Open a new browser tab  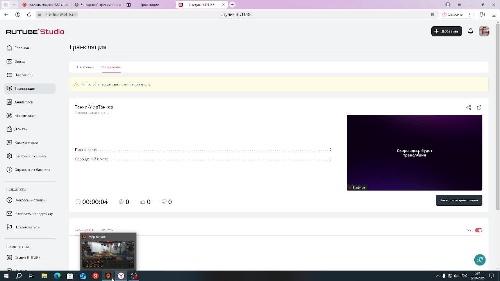pos(232,5)
